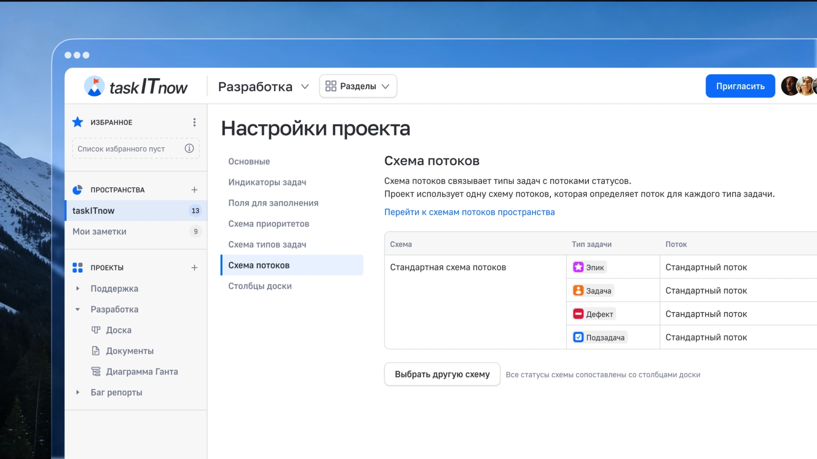
Task: Click the Доска board icon
Action: (x=96, y=330)
